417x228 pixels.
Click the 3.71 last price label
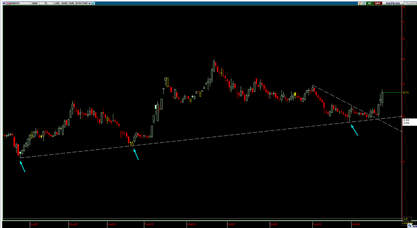[405, 93]
